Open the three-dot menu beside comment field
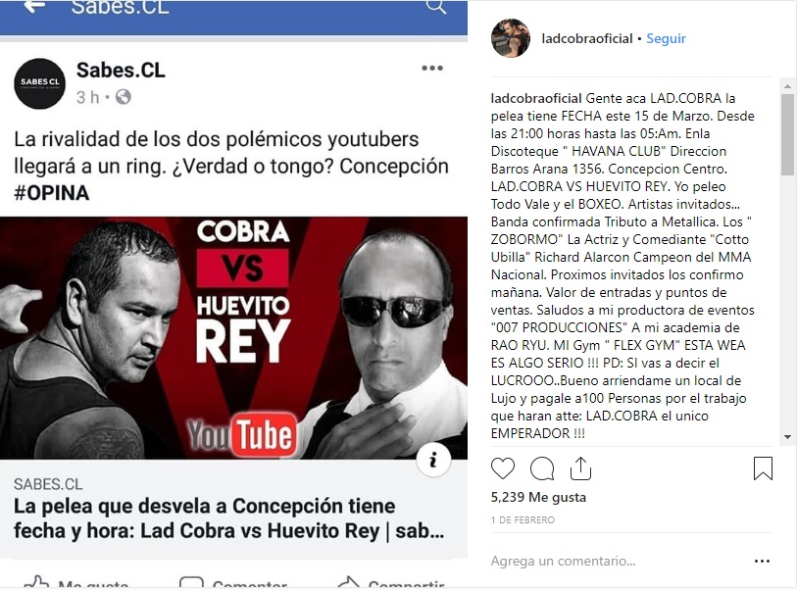Viewport: 797px width, 590px height. click(762, 561)
